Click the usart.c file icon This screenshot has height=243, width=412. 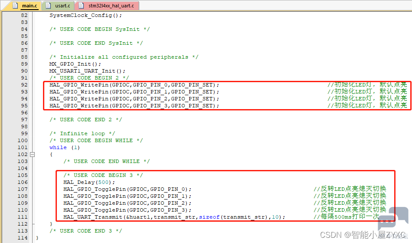(48, 6)
